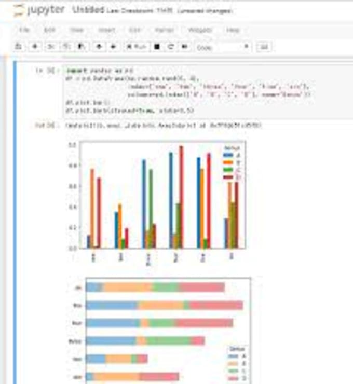Interrupt the kernel with the stop icon

coord(157,47)
